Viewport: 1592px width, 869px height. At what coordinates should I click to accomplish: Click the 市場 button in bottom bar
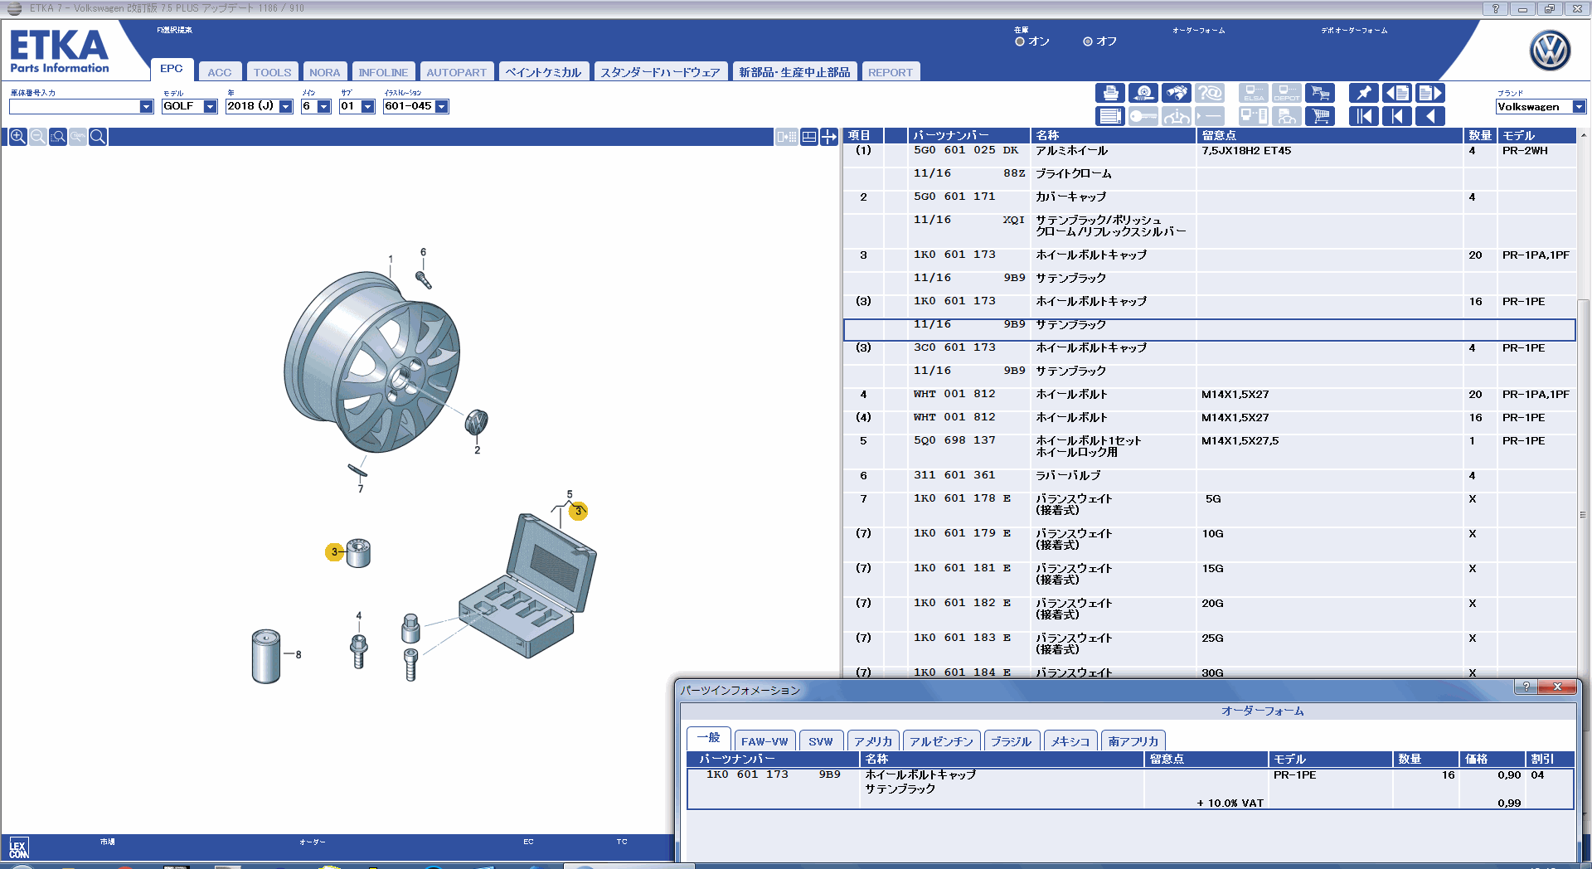108,842
